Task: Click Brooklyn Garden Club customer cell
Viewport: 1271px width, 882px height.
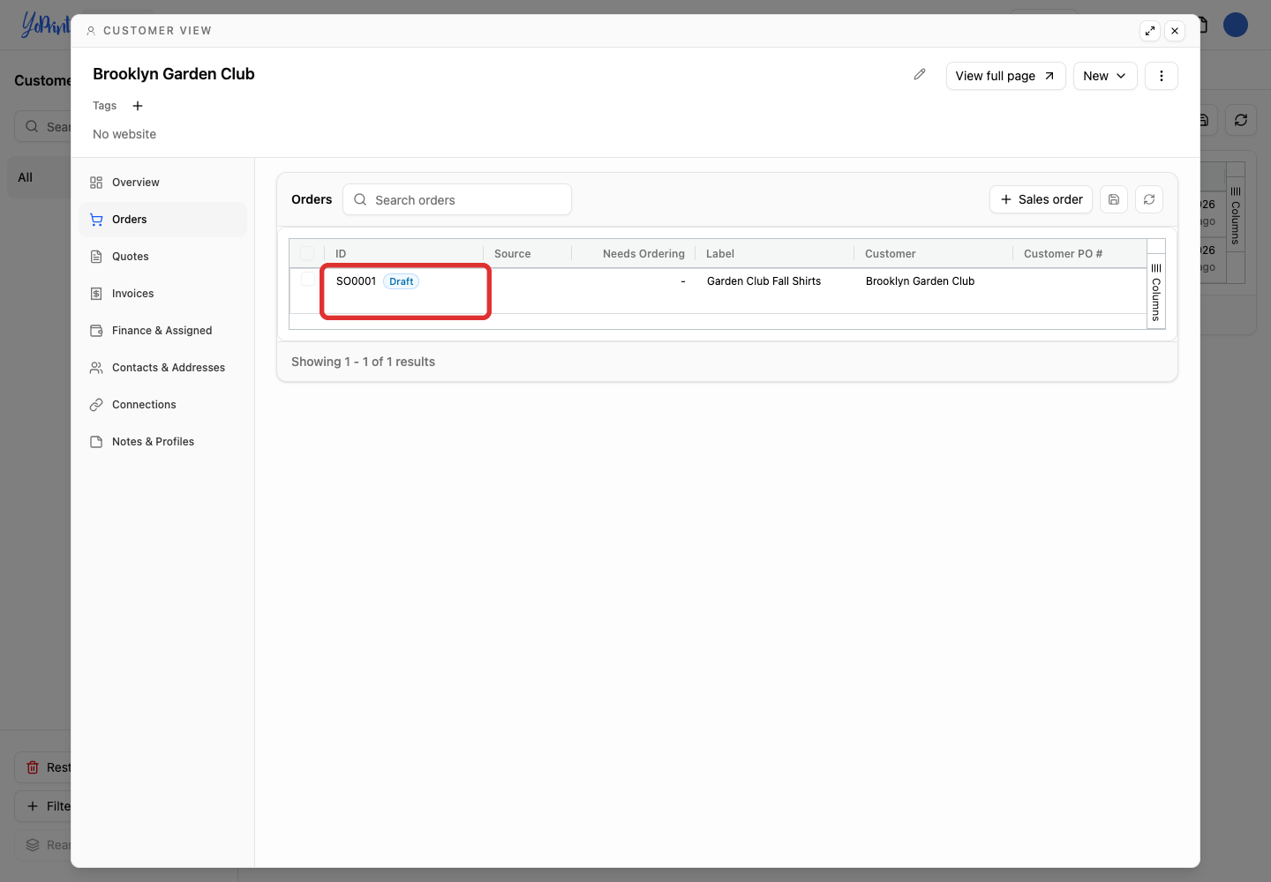Action: pyautogui.click(x=921, y=281)
